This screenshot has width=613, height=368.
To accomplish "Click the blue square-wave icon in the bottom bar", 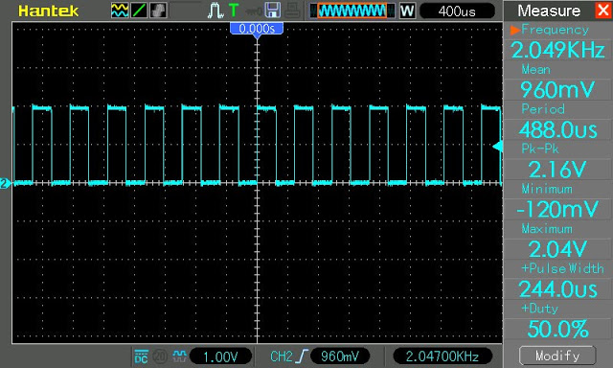I will point(179,356).
